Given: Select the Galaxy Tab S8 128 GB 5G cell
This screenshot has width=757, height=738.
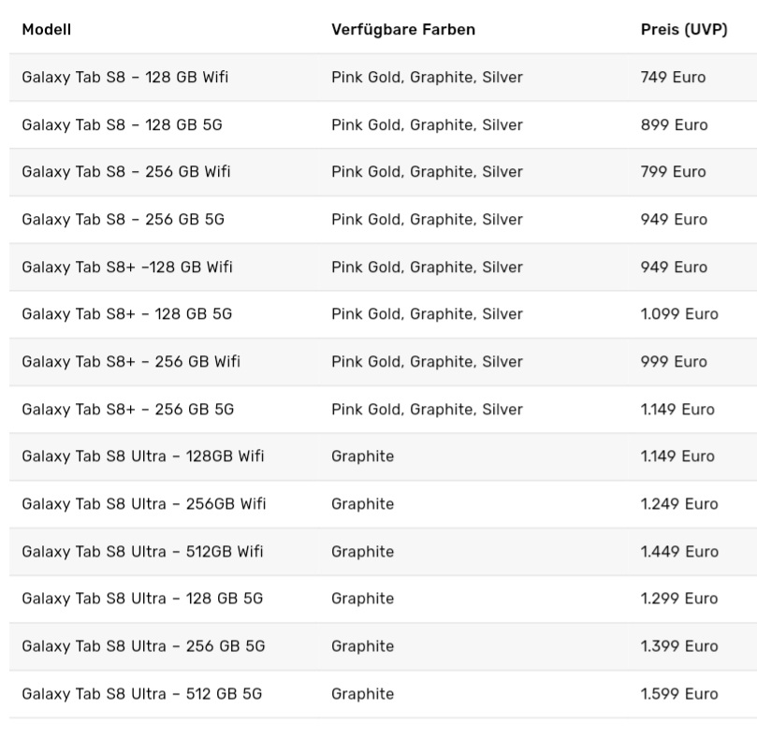Looking at the screenshot, I should (122, 125).
